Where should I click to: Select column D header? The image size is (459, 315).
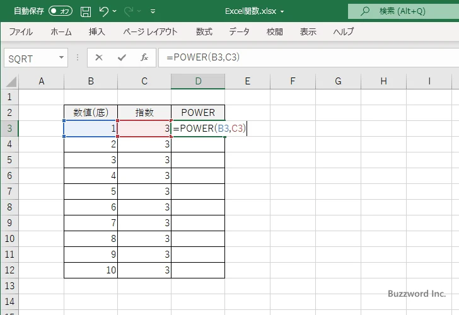pyautogui.click(x=198, y=81)
